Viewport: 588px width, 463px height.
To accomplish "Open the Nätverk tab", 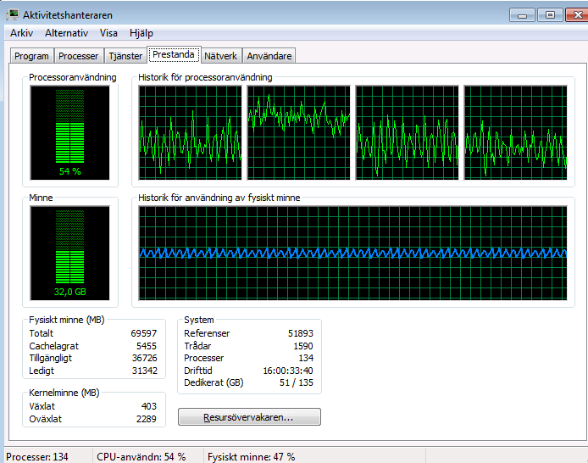I will pos(220,56).
